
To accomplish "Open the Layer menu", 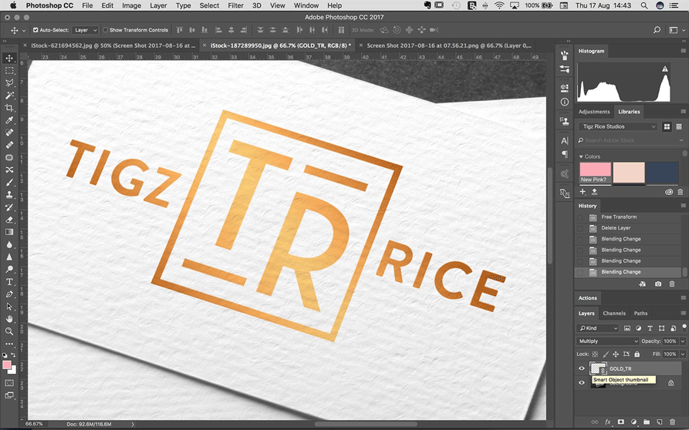I will coord(158,5).
